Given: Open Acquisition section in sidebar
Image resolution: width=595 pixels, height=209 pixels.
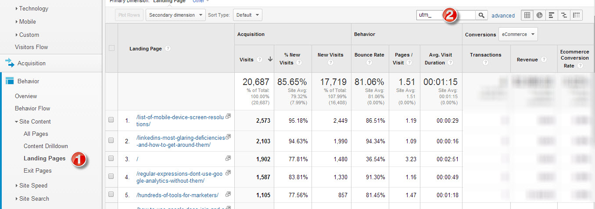Looking at the screenshot, I should [x=31, y=64].
